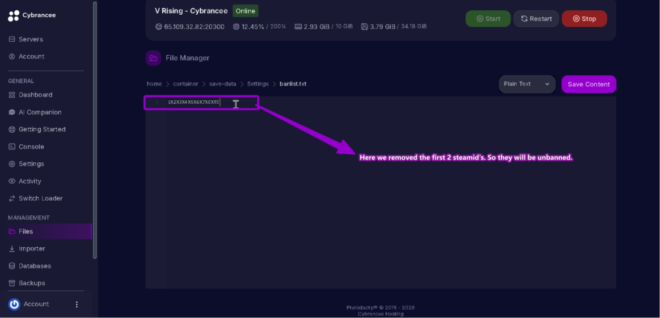The image size is (660, 318).
Task: Click the Online status badge
Action: click(x=246, y=11)
